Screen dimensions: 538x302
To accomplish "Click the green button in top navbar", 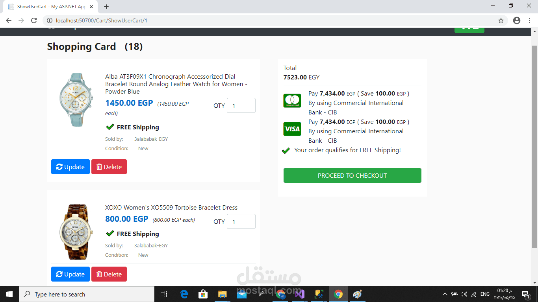I will [469, 30].
